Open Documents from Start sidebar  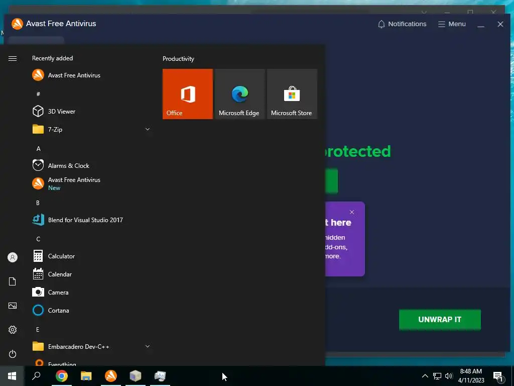tap(13, 281)
